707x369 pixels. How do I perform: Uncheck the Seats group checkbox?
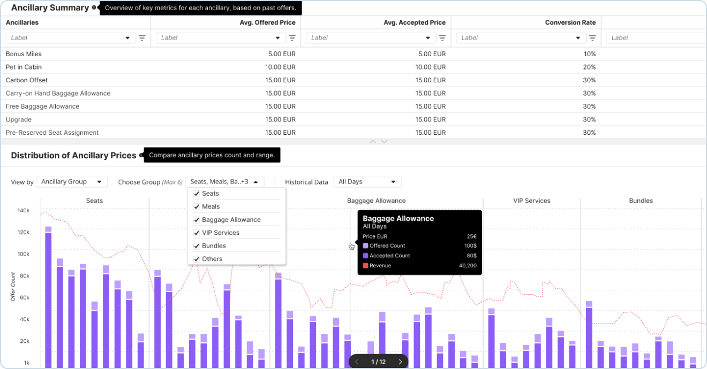point(197,194)
